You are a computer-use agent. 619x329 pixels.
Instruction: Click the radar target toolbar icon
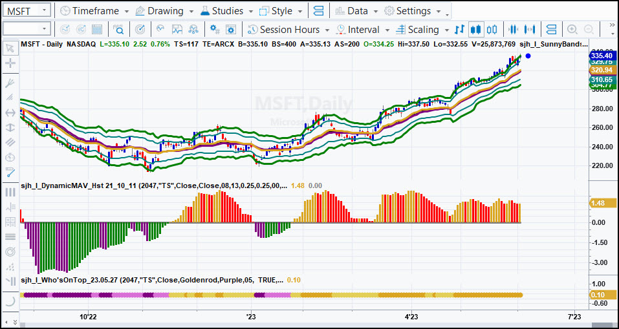140,30
